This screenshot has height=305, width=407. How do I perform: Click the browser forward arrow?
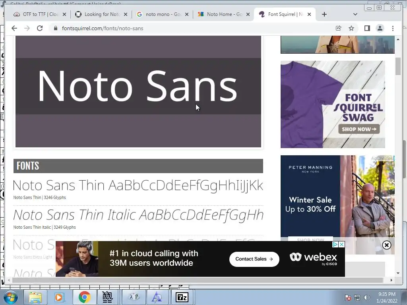[x=27, y=28]
